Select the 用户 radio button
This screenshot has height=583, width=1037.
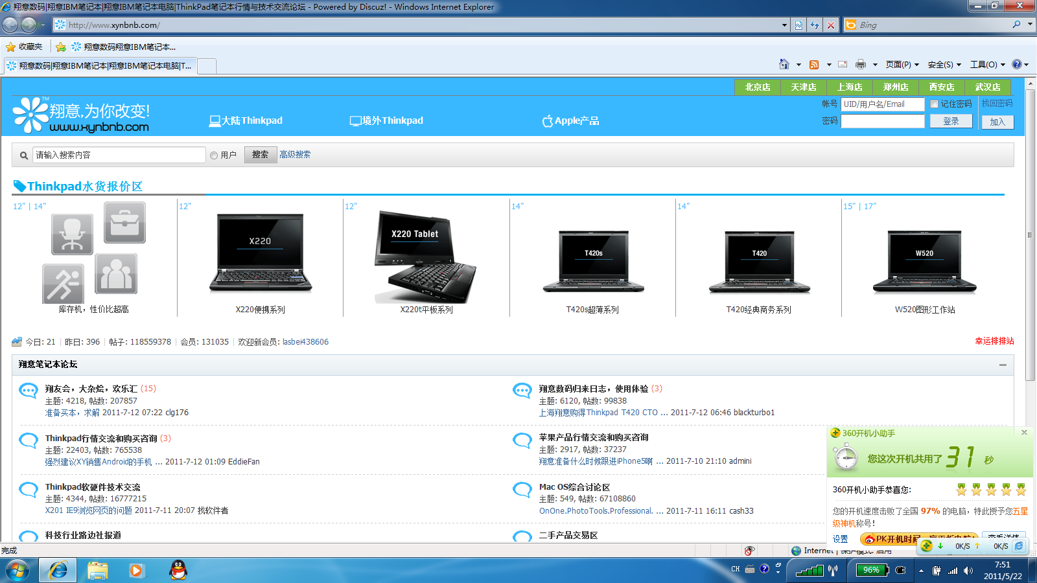[214, 155]
